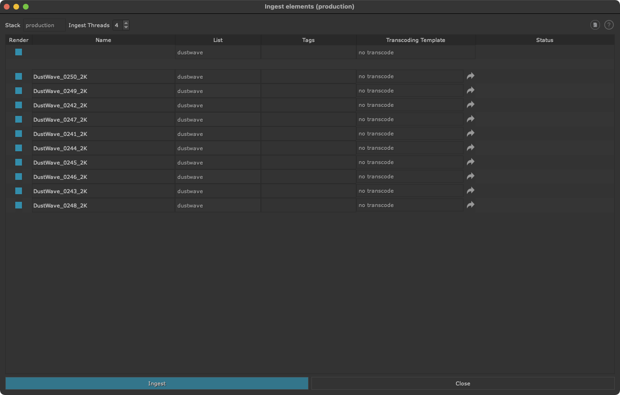
Task: Increase Ingest Threads with the up arrow
Action: click(126, 22)
